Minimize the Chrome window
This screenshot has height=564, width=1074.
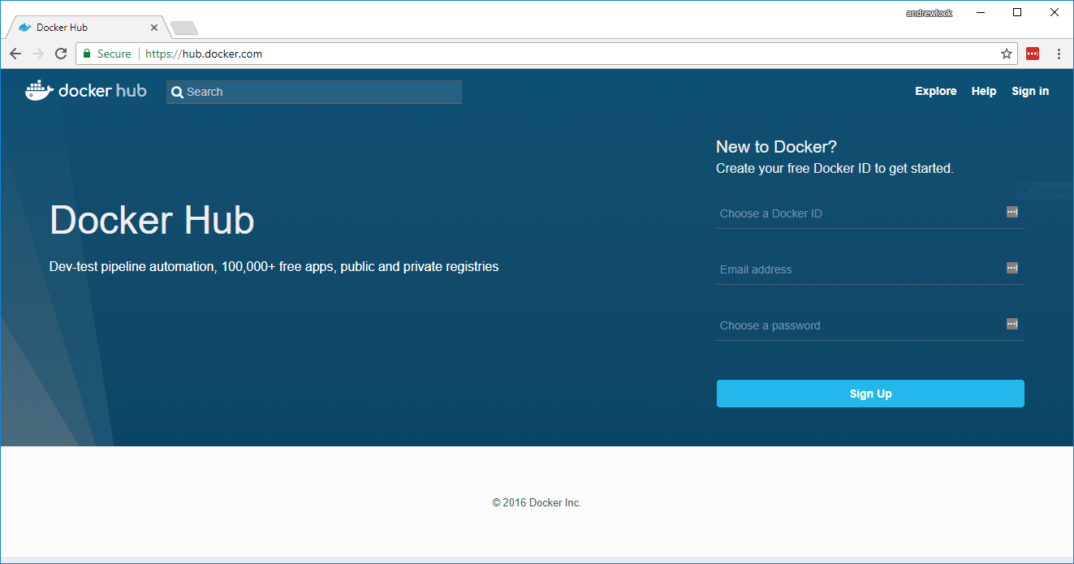coord(981,12)
